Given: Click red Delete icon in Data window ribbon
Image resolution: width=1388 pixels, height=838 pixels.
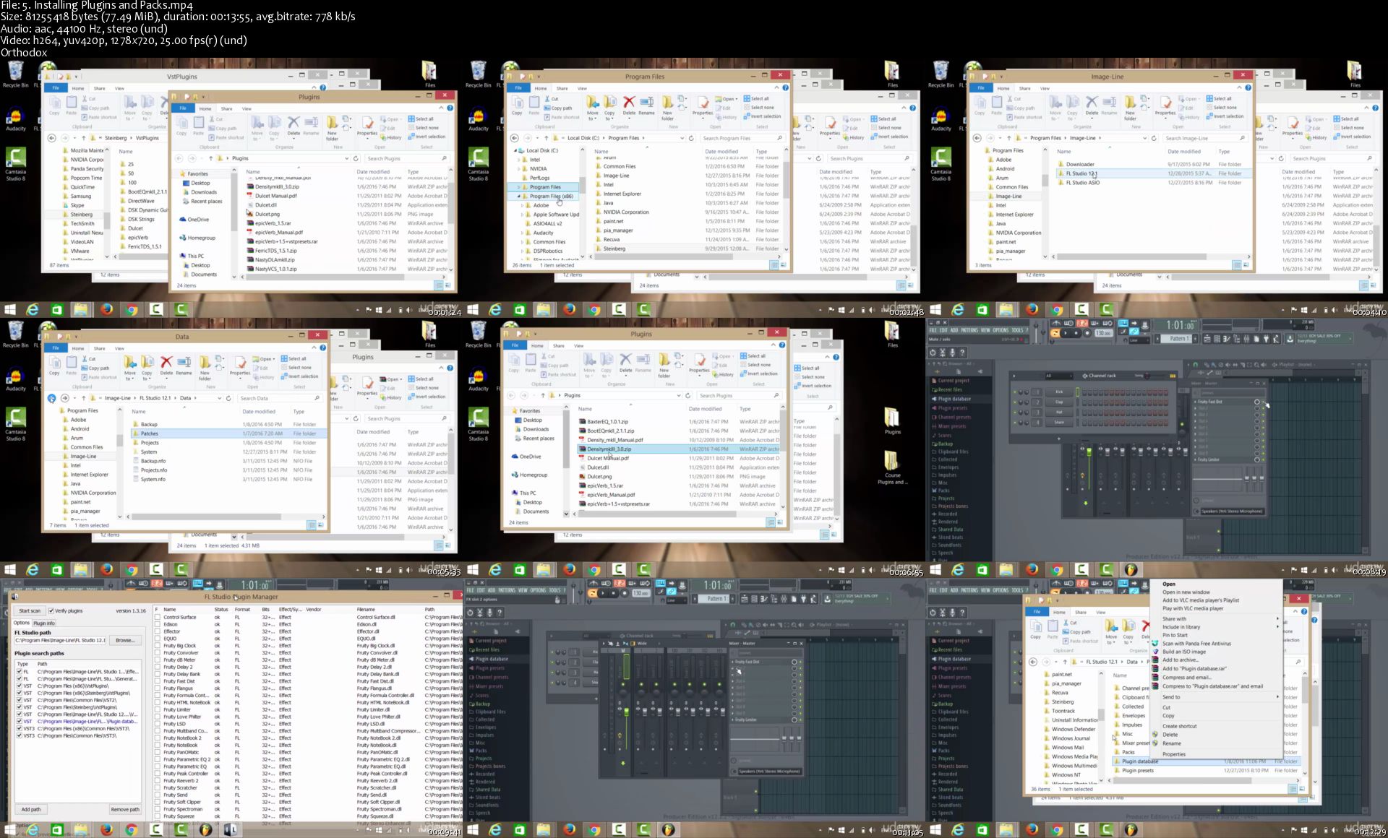Looking at the screenshot, I should point(166,363).
